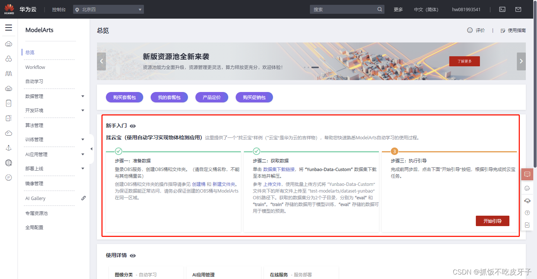Click the remote console icon in top bar
The height and width of the screenshot is (279, 537).
point(502,9)
